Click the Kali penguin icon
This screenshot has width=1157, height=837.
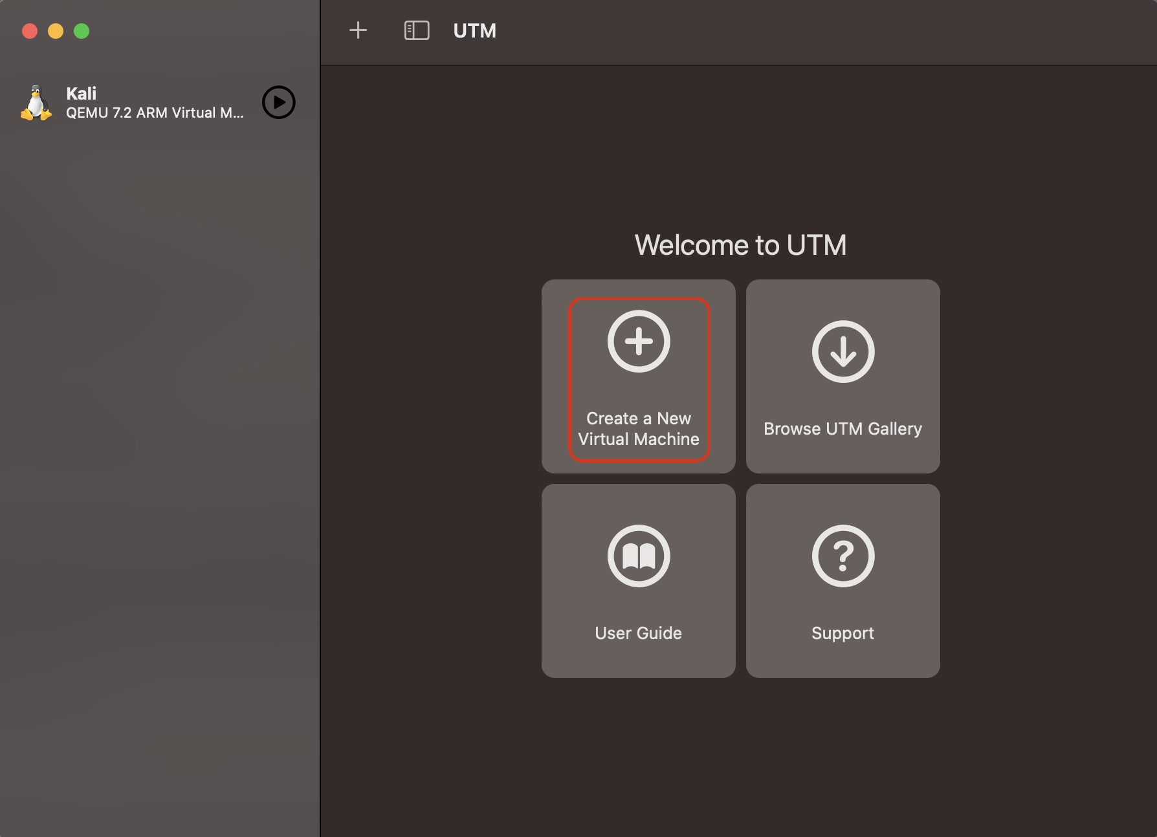coord(36,103)
